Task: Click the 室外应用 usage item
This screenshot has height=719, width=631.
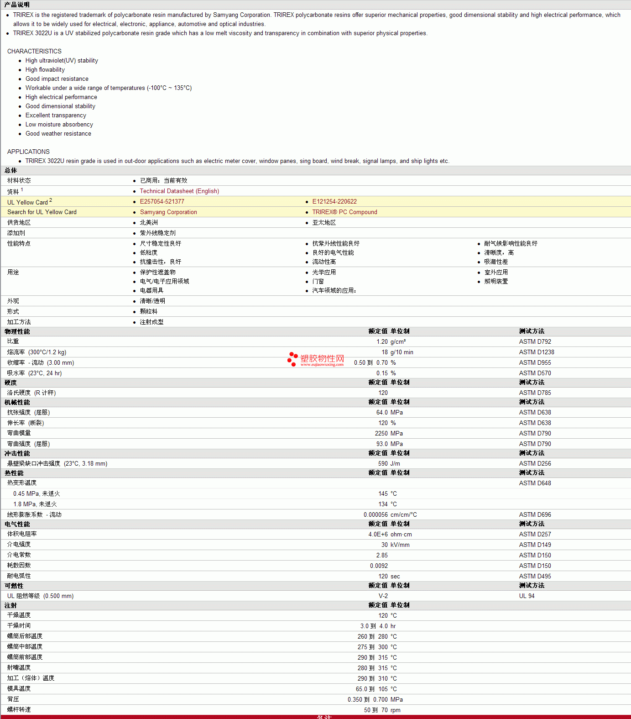Action: 496,272
